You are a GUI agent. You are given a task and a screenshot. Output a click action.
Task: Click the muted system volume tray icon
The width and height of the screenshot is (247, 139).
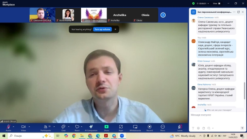pyautogui.click(x=216, y=136)
